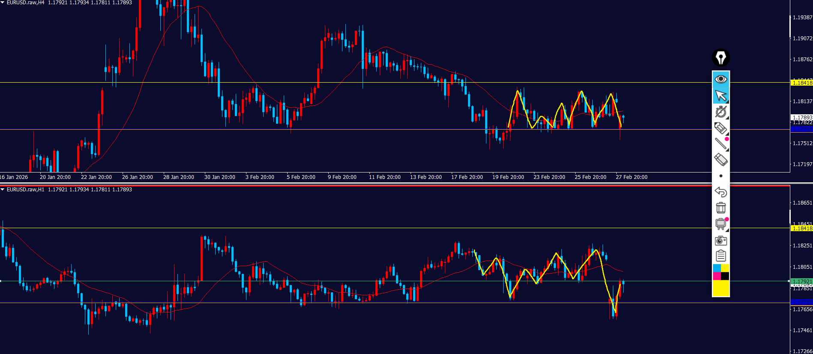Select the straight line drawing tool
The width and height of the screenshot is (813, 354).
pyautogui.click(x=721, y=144)
